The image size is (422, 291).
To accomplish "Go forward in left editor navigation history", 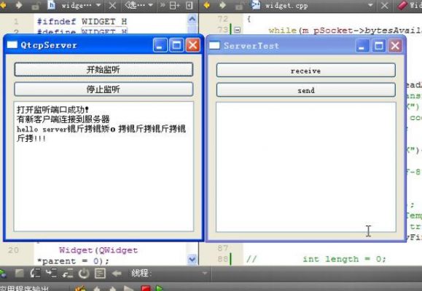I will (x=19, y=5).
